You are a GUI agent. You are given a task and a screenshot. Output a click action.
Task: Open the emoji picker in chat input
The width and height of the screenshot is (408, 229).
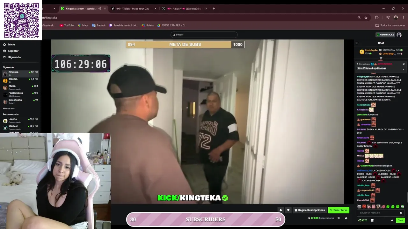(401, 213)
